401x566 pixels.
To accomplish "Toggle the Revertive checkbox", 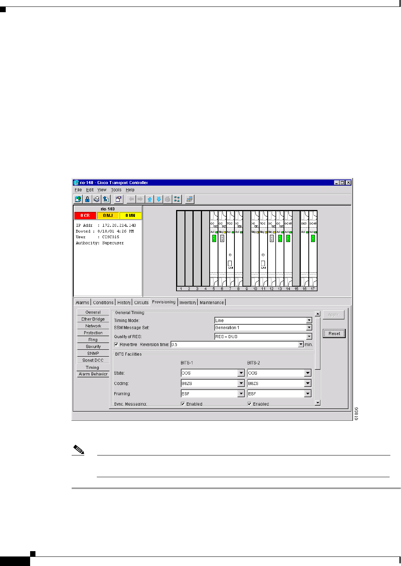I will click(116, 345).
